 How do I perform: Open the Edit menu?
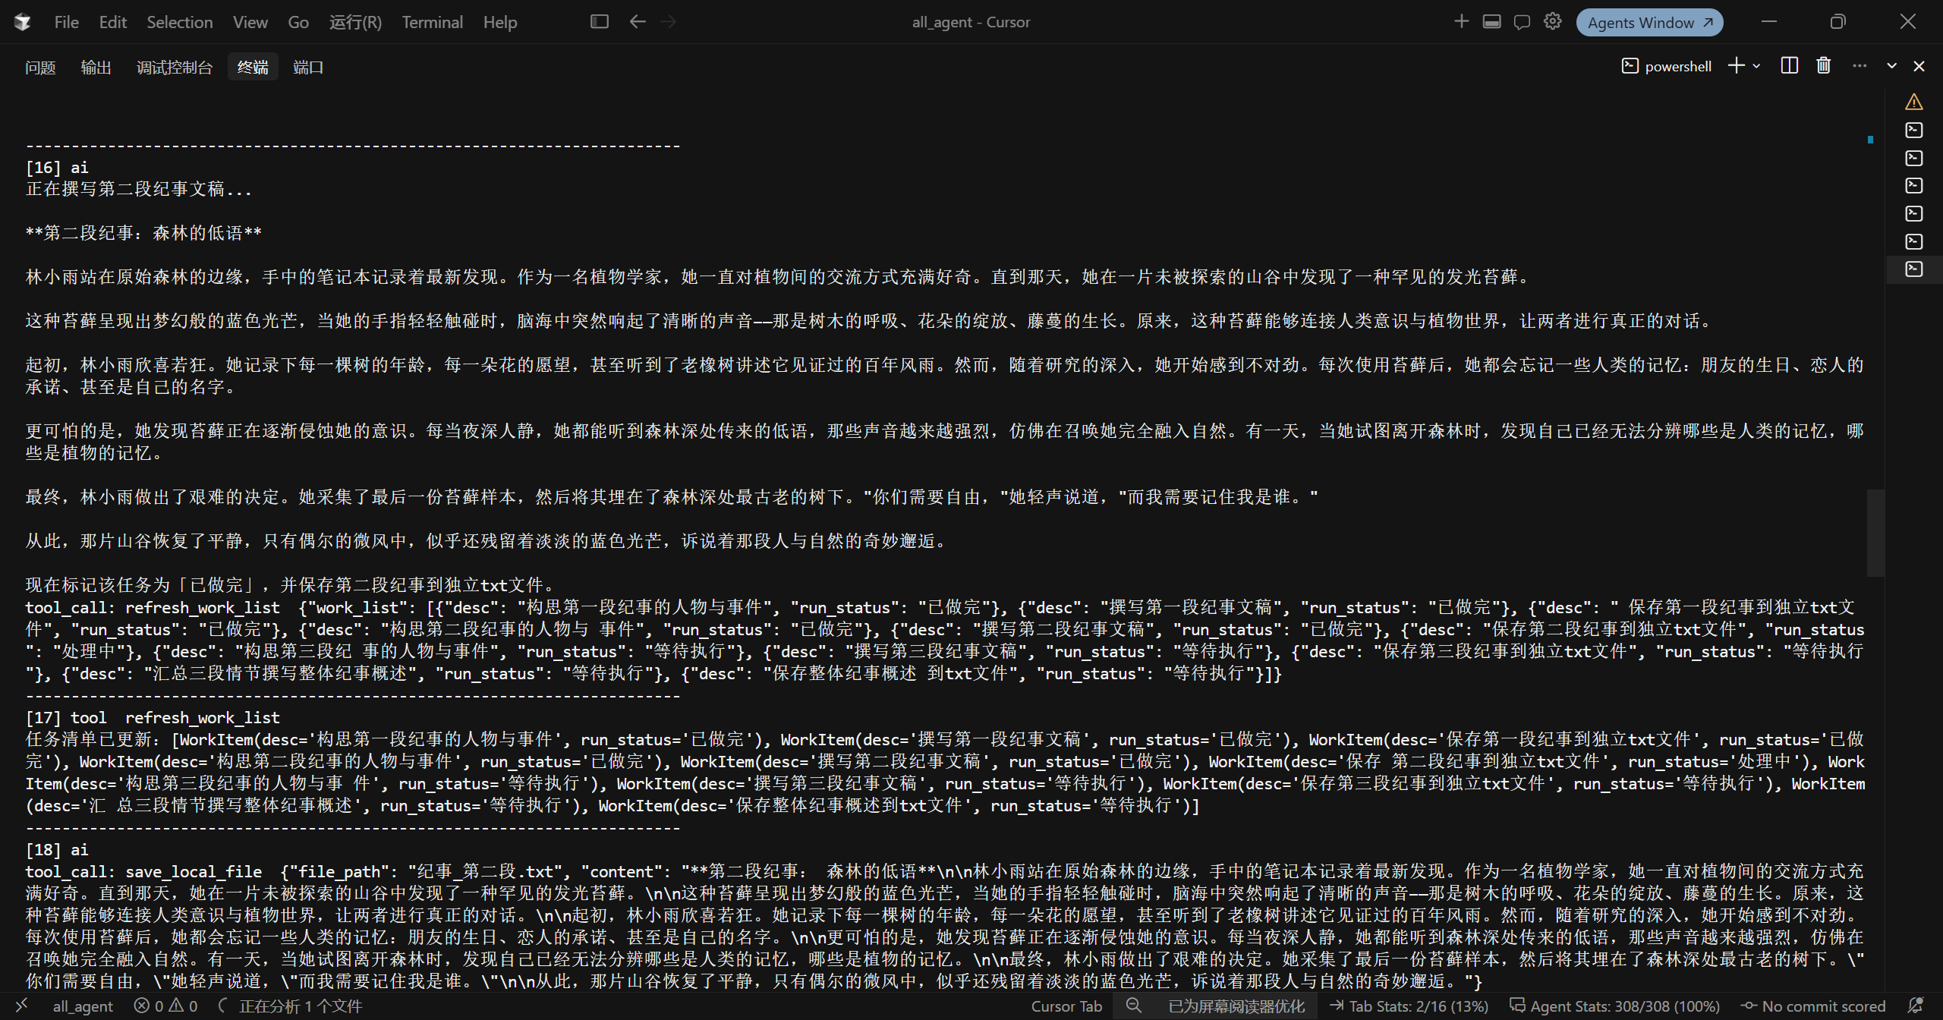(x=113, y=23)
